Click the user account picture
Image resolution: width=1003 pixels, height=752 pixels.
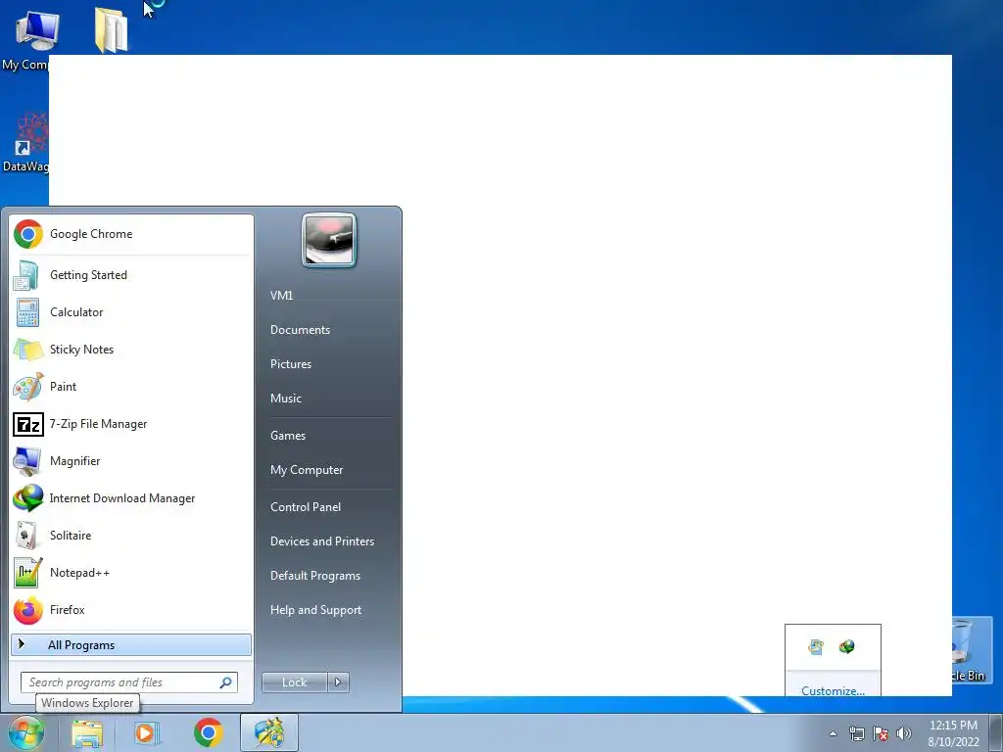[329, 240]
